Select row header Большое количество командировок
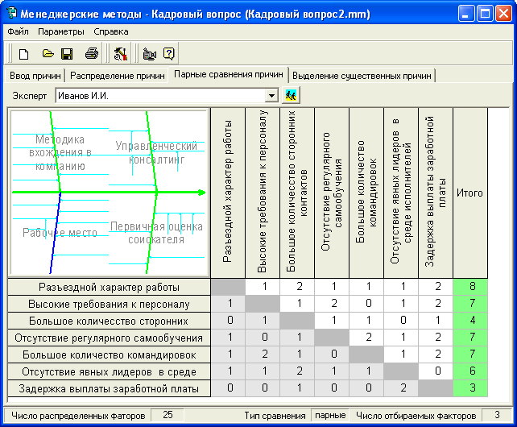The width and height of the screenshot is (517, 427). [x=109, y=354]
